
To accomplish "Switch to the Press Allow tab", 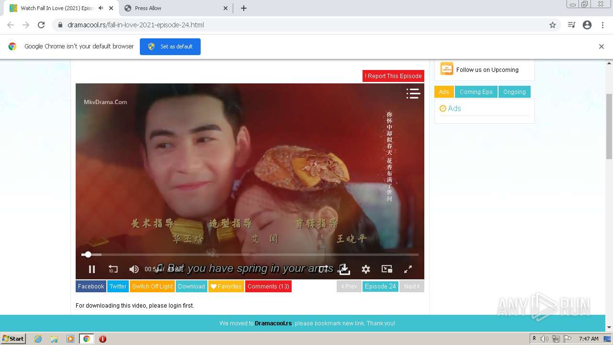I will click(x=175, y=8).
